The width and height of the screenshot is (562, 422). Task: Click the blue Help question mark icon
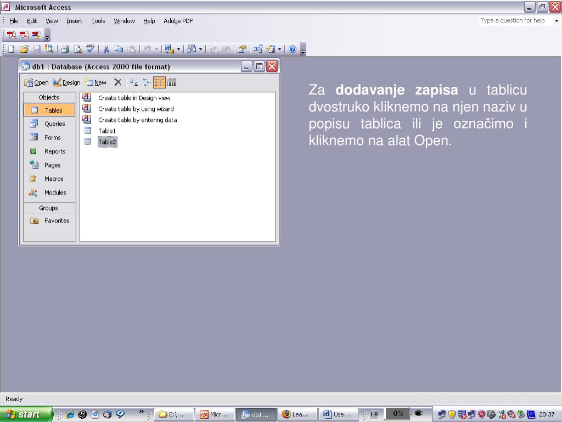click(293, 49)
